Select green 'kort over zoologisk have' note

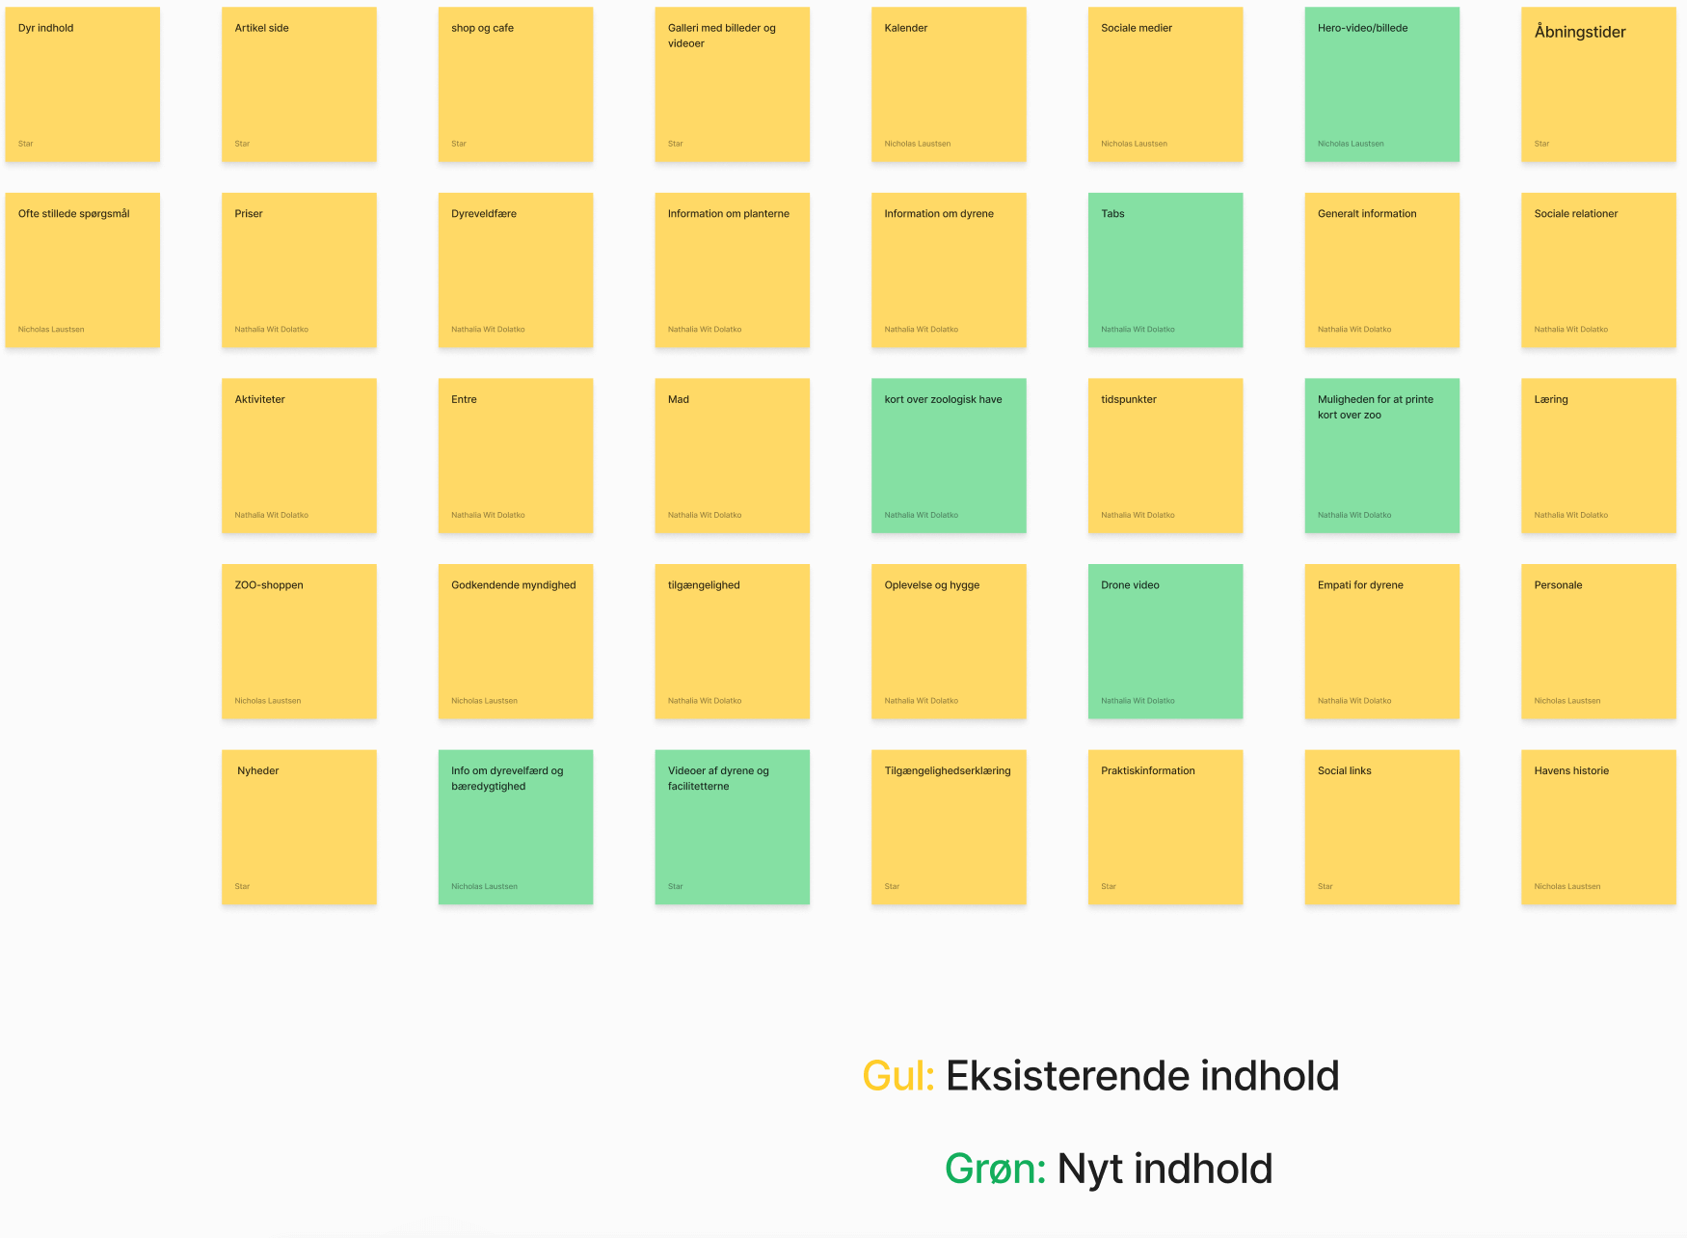click(949, 456)
